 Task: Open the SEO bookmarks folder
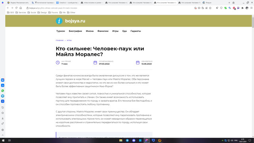tap(11, 12)
